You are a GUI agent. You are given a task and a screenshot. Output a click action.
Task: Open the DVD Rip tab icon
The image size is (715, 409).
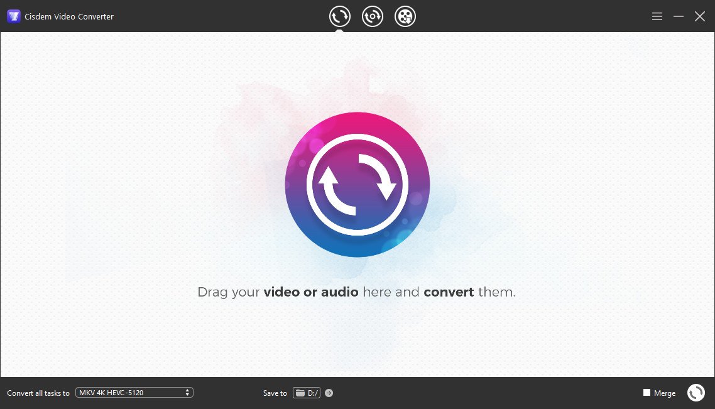[373, 16]
